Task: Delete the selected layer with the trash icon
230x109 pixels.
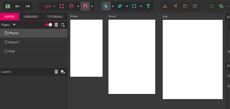Action: pyautogui.click(x=56, y=72)
